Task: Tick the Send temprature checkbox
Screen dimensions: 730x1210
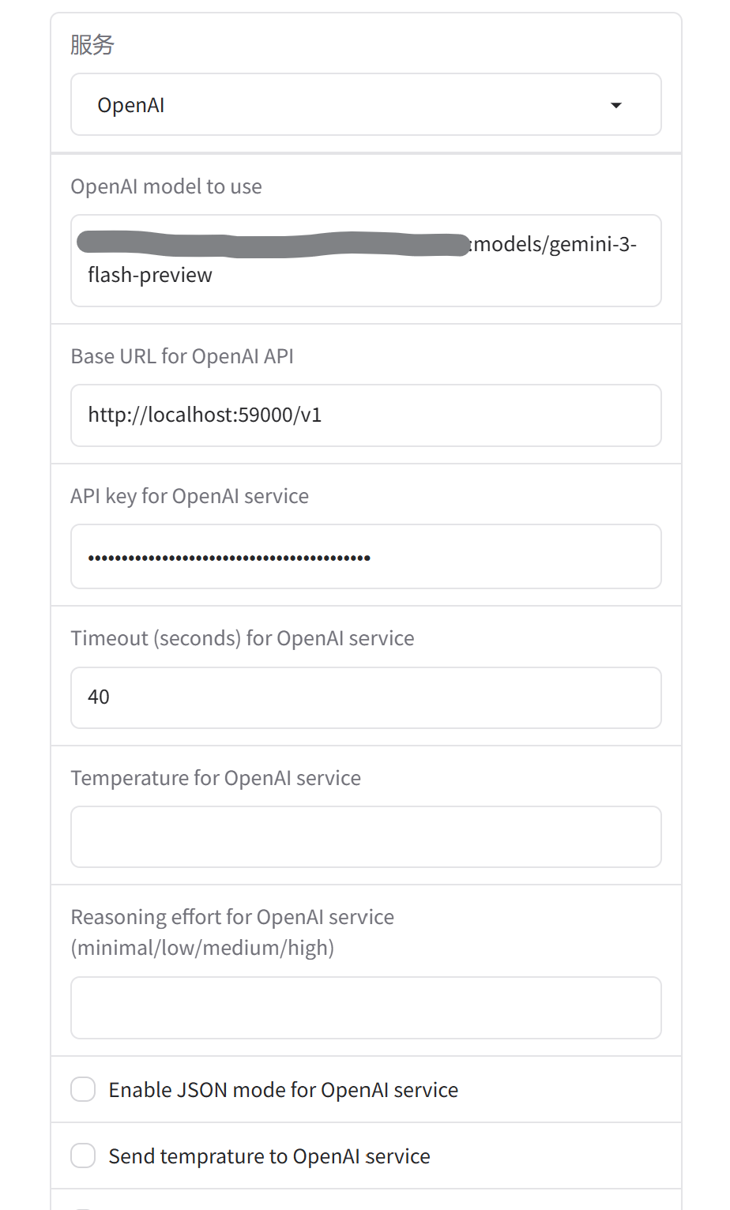Action: [x=83, y=1156]
